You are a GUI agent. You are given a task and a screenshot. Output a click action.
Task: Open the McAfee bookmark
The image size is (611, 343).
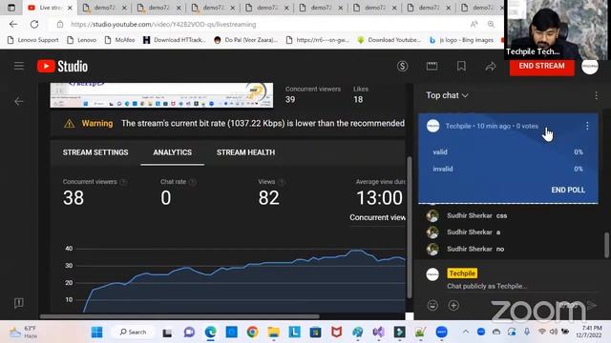119,40
